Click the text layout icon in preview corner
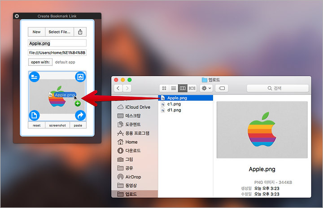Screen dimensions: 323x208 34,77
